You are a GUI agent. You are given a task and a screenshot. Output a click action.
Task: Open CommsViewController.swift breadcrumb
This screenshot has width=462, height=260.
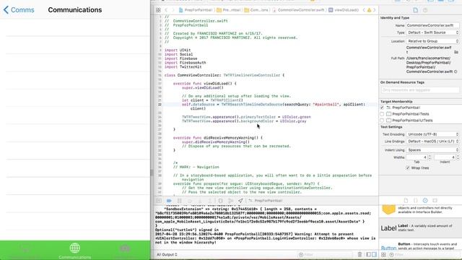[x=298, y=10]
